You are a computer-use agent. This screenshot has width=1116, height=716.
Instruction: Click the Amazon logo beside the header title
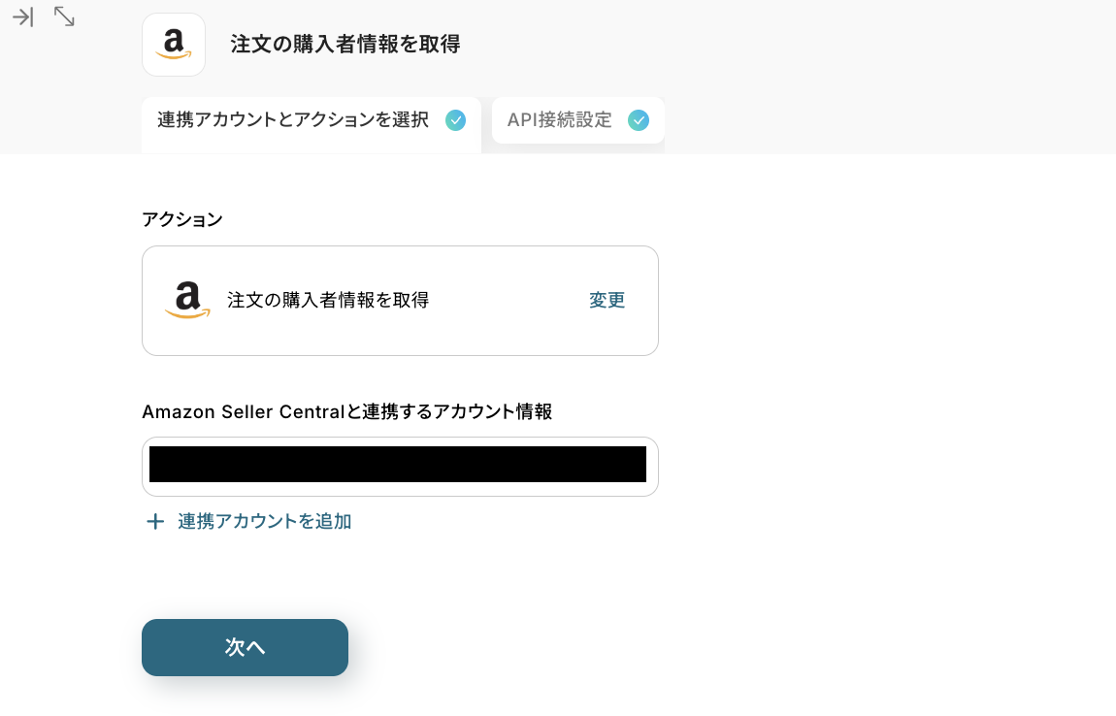[174, 45]
